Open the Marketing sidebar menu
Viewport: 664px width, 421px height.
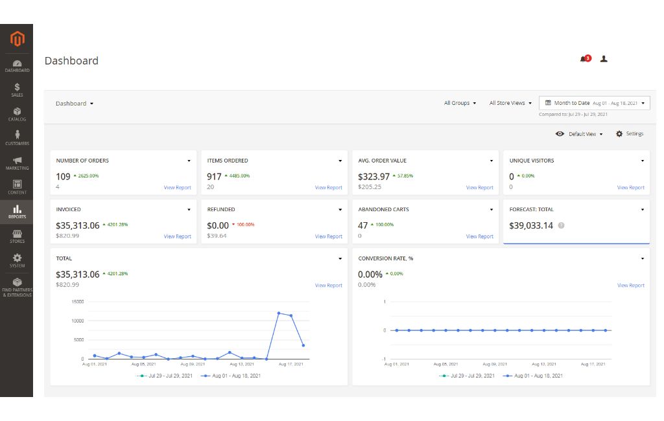(x=17, y=163)
